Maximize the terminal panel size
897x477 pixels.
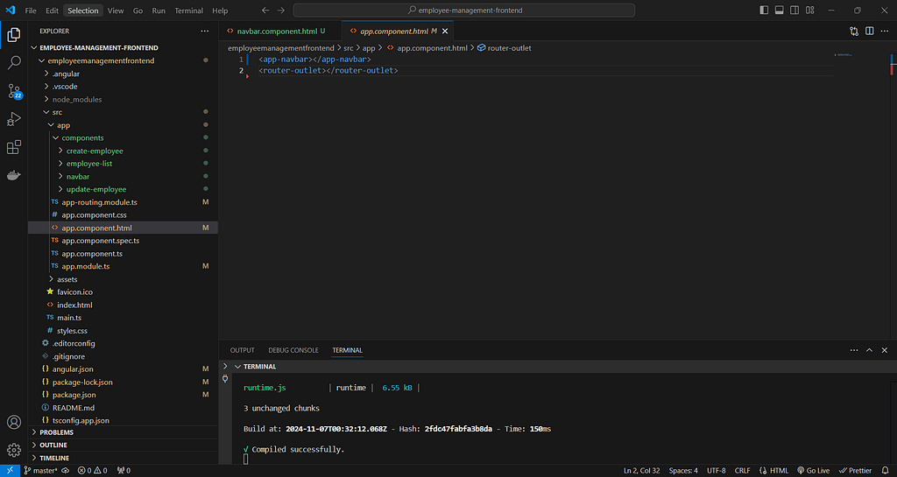coord(870,350)
